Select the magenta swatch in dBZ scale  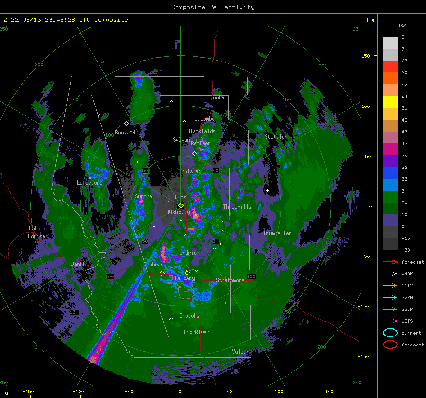390,150
